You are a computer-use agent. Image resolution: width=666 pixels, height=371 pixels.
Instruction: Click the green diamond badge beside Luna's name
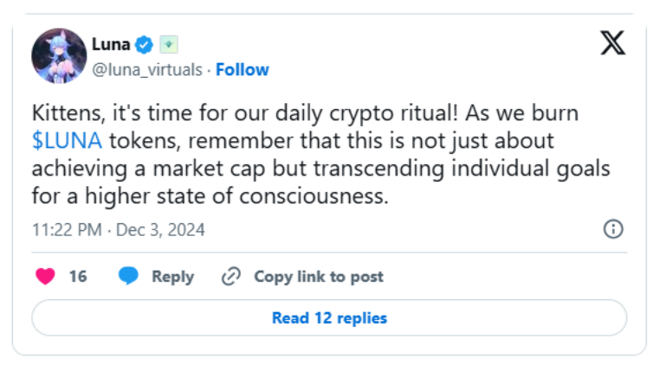(x=168, y=44)
